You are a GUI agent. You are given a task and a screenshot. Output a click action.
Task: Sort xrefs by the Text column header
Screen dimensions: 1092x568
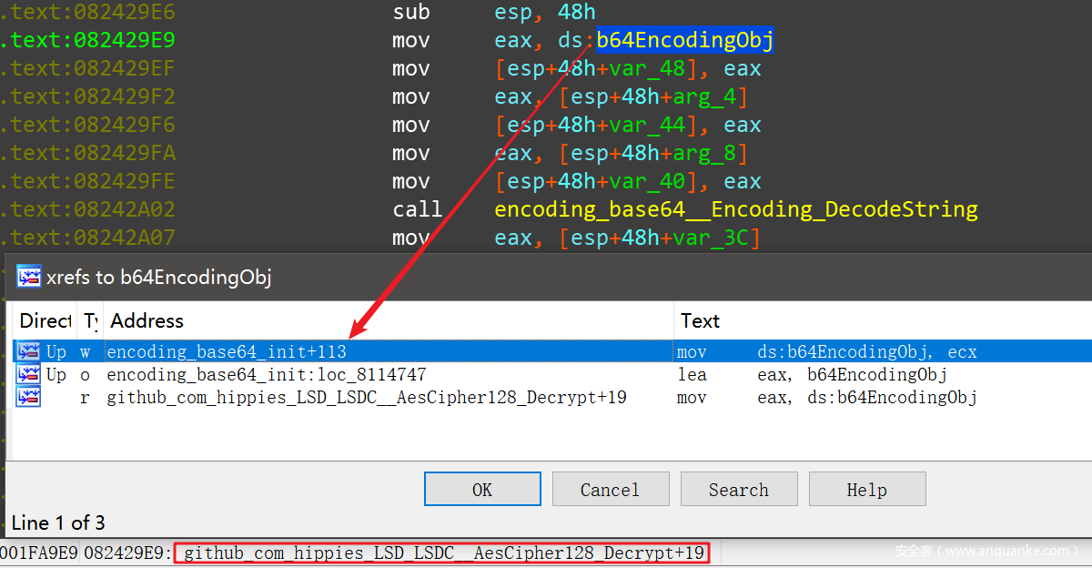pyautogui.click(x=700, y=320)
